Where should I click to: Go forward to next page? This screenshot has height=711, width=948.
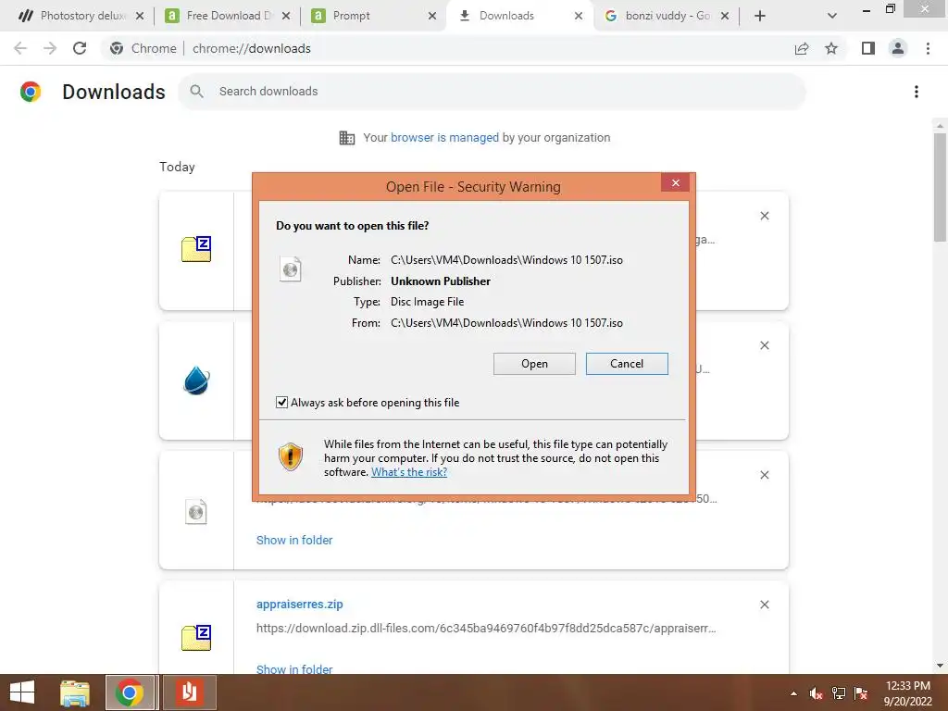50,48
